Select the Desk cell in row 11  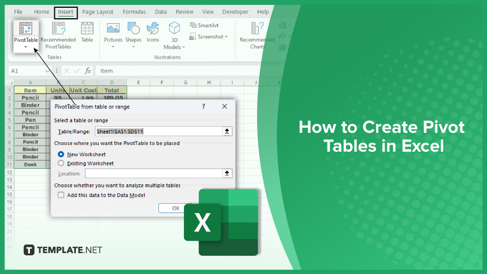tap(30, 164)
